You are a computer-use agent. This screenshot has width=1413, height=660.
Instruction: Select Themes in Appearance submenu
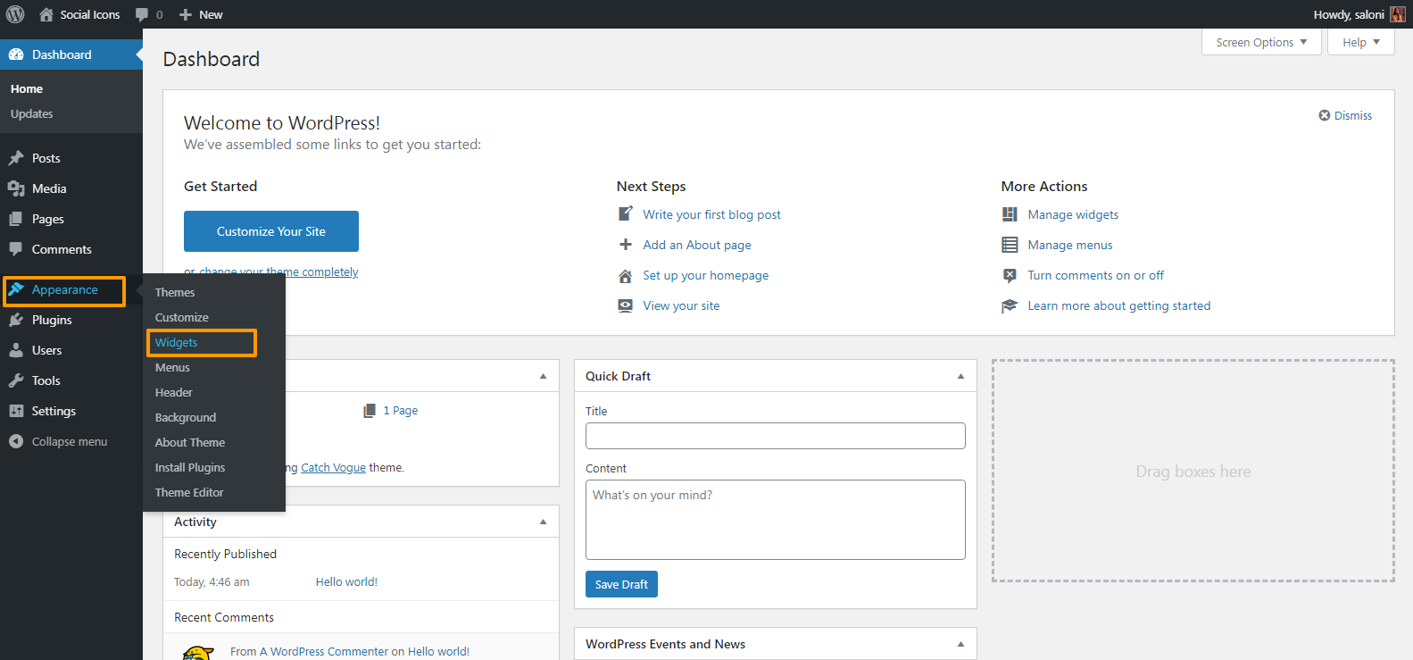(x=175, y=292)
